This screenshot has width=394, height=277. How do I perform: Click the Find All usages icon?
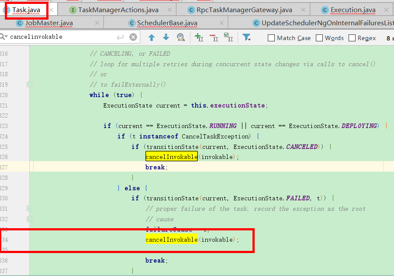pyautogui.click(x=181, y=37)
